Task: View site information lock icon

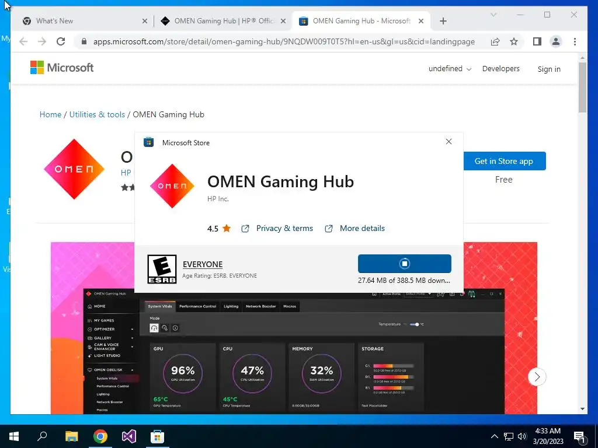Action: point(84,41)
